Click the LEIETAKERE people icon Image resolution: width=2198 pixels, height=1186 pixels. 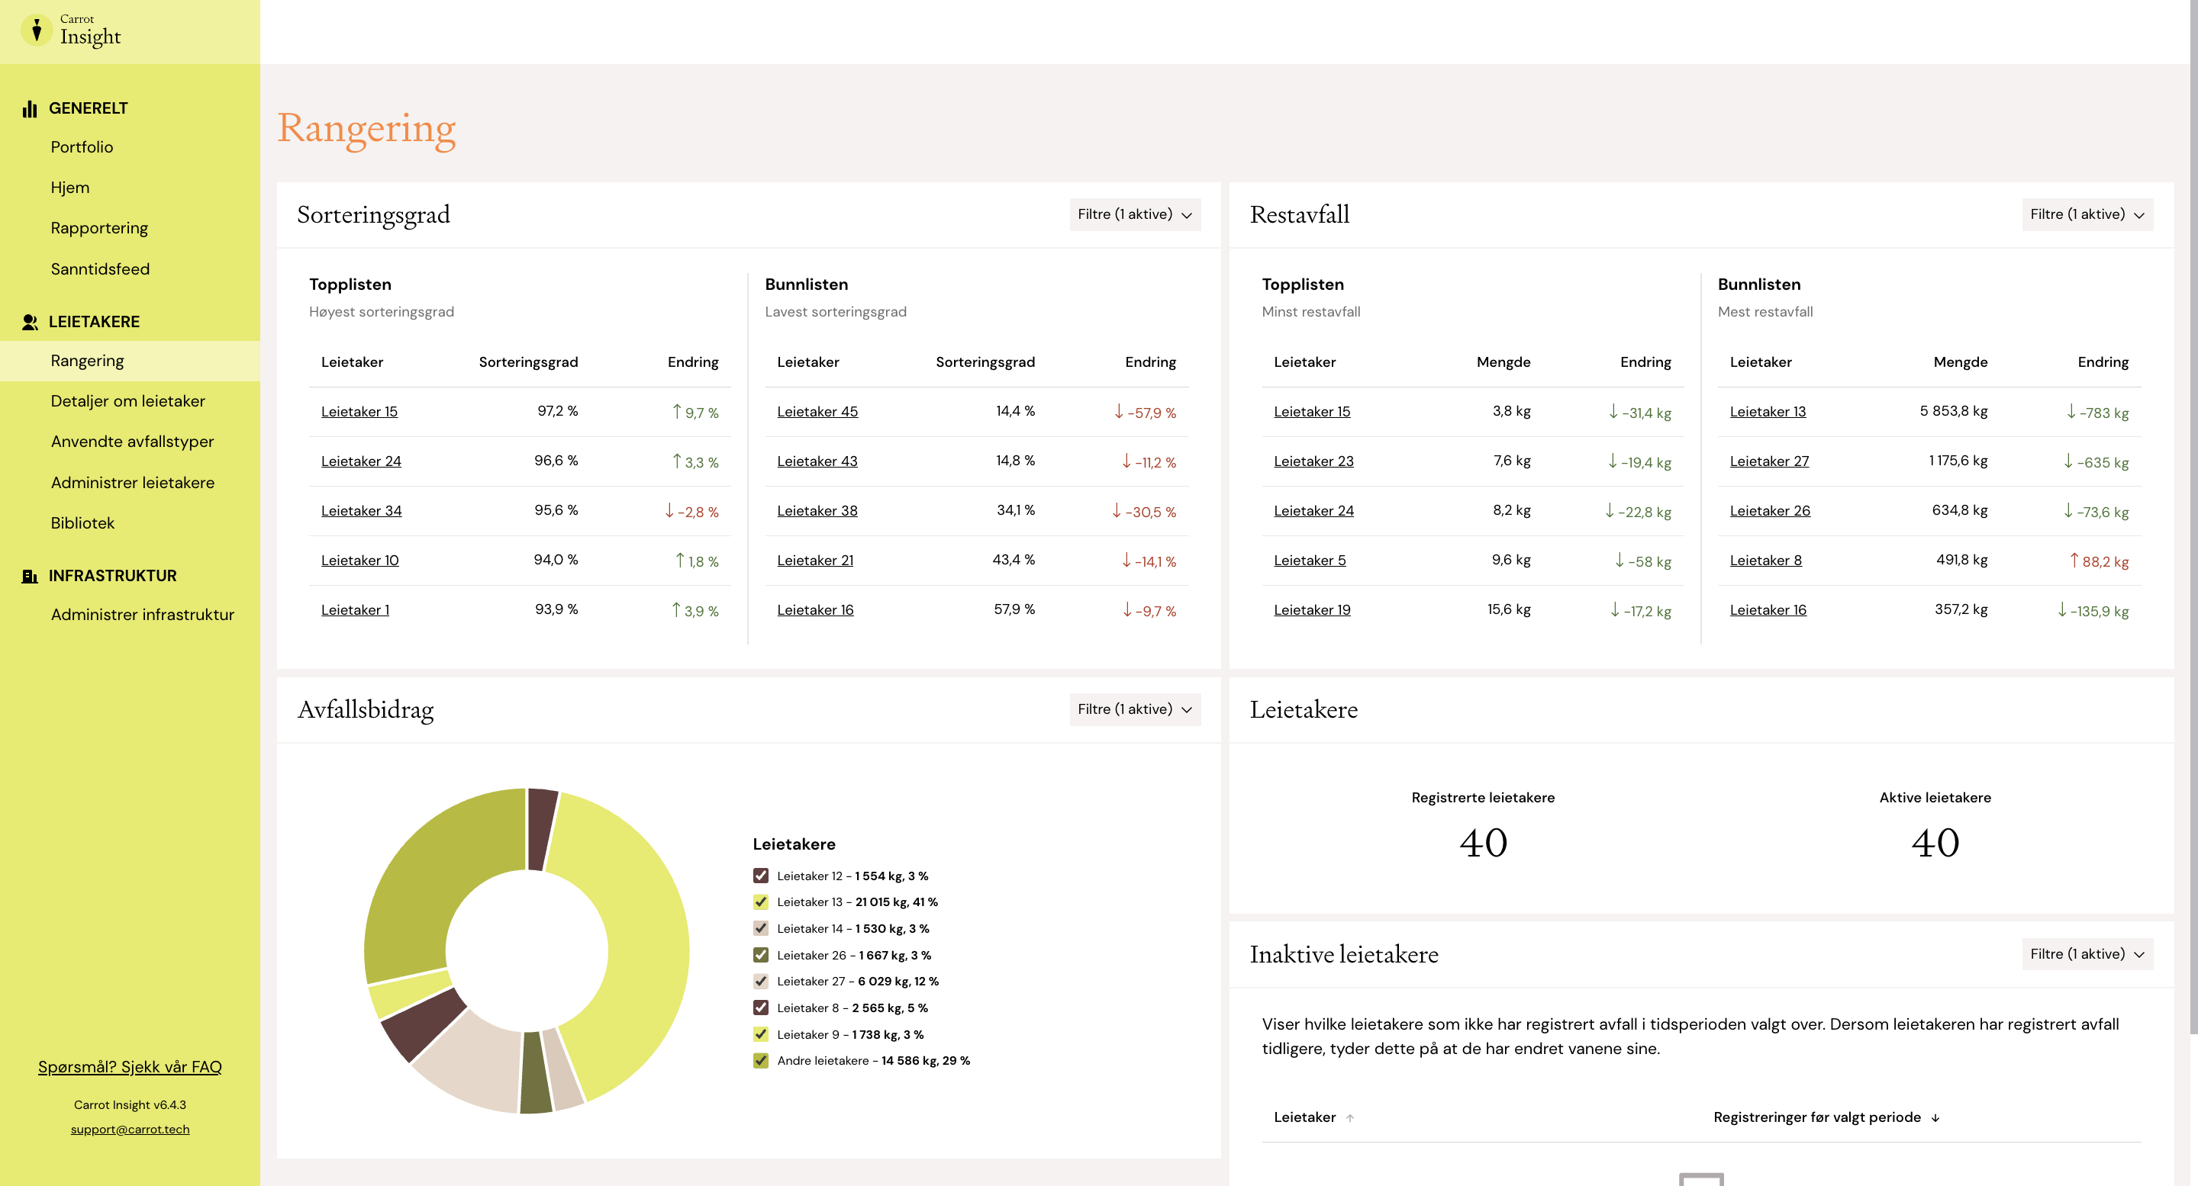point(30,321)
